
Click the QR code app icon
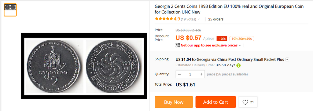pos(178,45)
